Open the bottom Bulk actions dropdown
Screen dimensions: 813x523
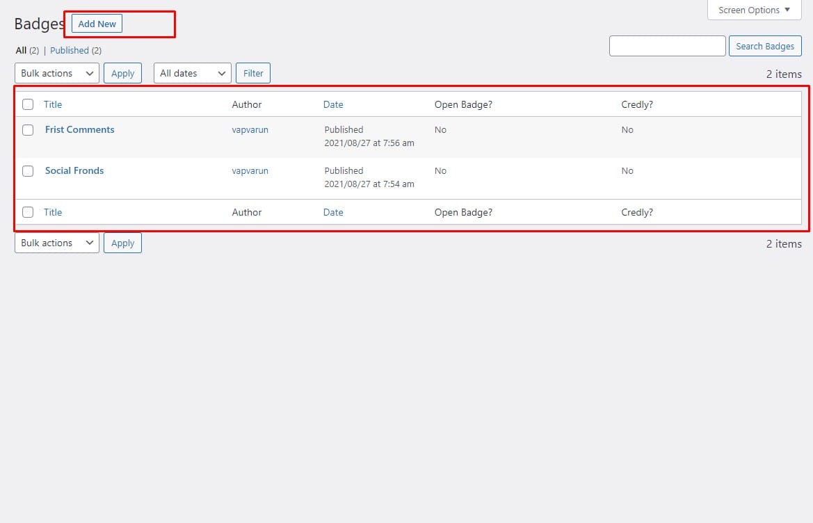pos(57,243)
